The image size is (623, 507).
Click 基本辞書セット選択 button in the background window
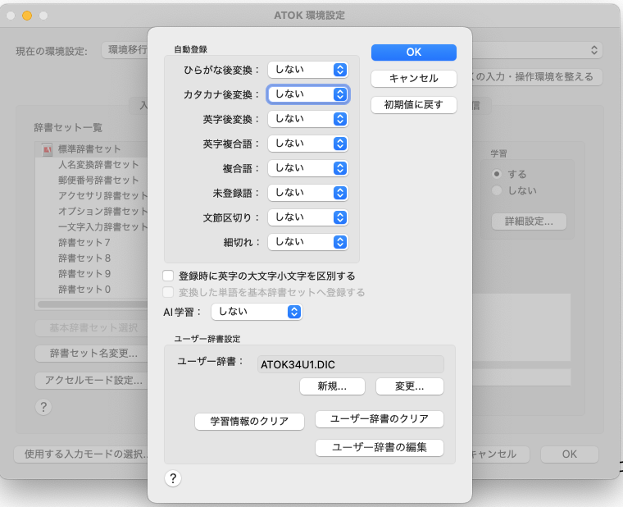[x=91, y=327]
